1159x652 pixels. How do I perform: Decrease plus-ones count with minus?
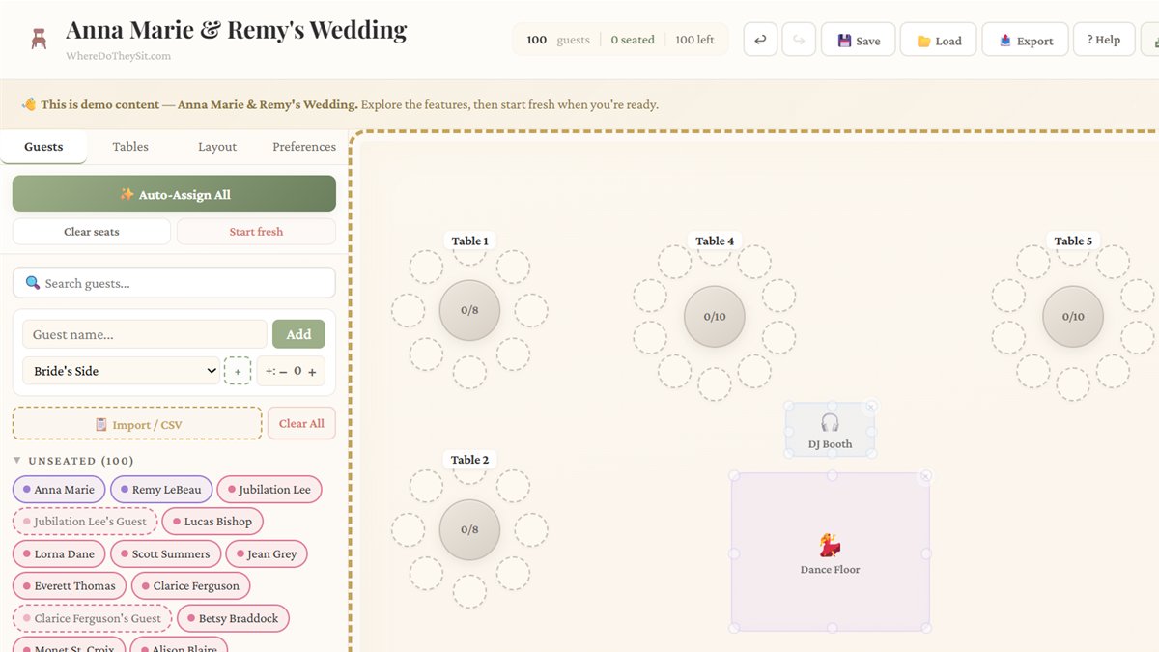pos(283,372)
